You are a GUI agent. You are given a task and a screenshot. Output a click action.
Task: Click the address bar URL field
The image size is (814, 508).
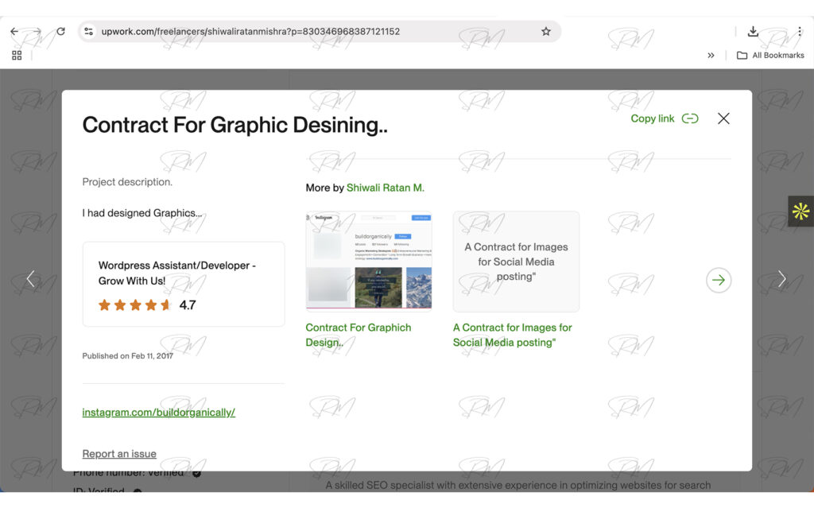pos(319,31)
